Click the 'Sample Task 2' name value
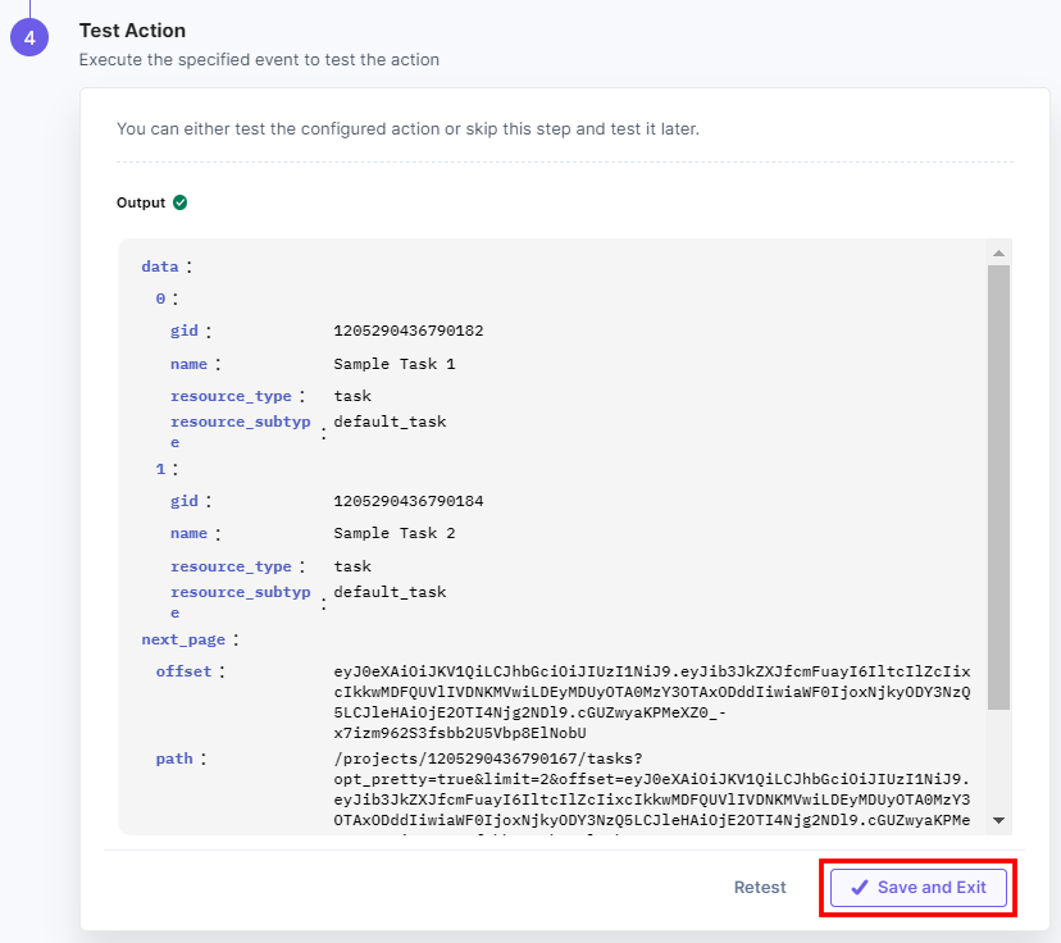 pyautogui.click(x=395, y=533)
